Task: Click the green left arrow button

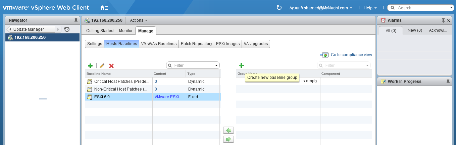Action: (229, 130)
